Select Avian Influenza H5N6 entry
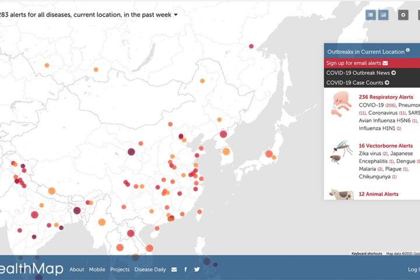The height and width of the screenshot is (280, 420). click(x=387, y=121)
